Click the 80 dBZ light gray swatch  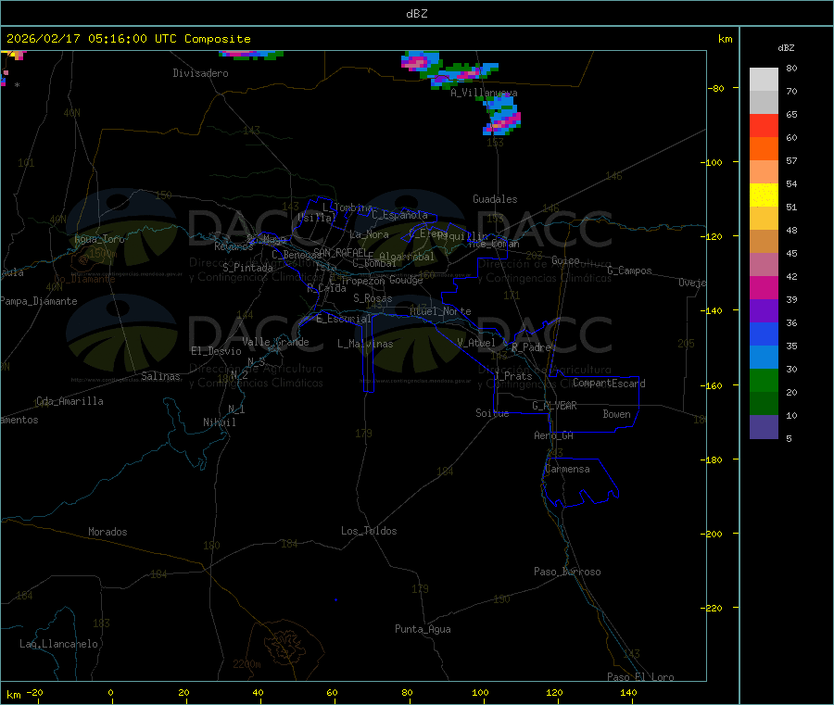click(x=764, y=80)
